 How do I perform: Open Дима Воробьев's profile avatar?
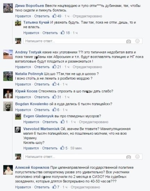8,8
